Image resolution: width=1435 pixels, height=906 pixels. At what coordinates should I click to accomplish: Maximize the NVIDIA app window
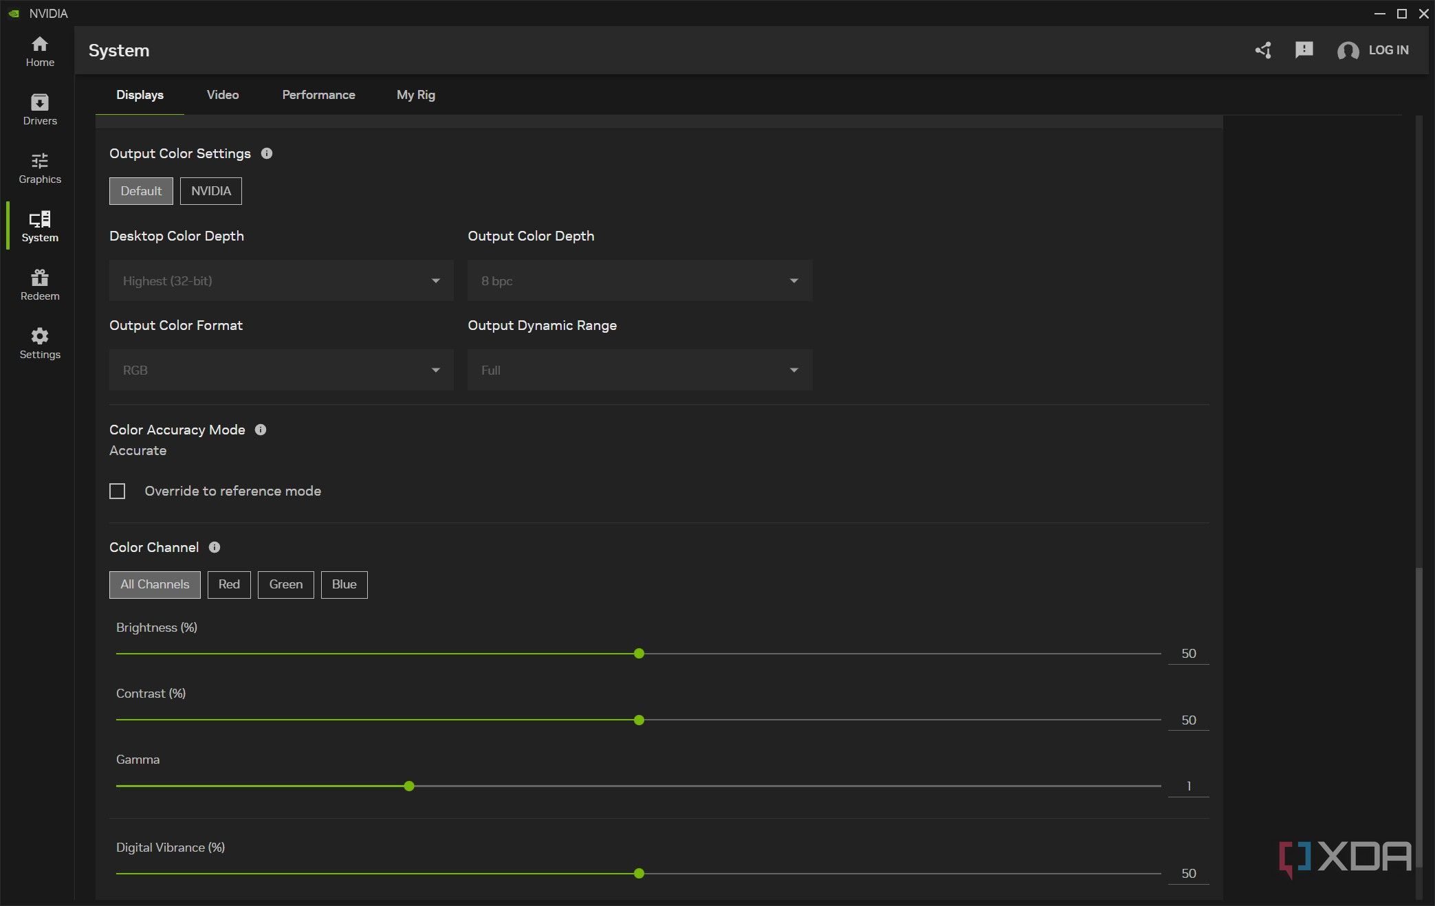[1402, 13]
